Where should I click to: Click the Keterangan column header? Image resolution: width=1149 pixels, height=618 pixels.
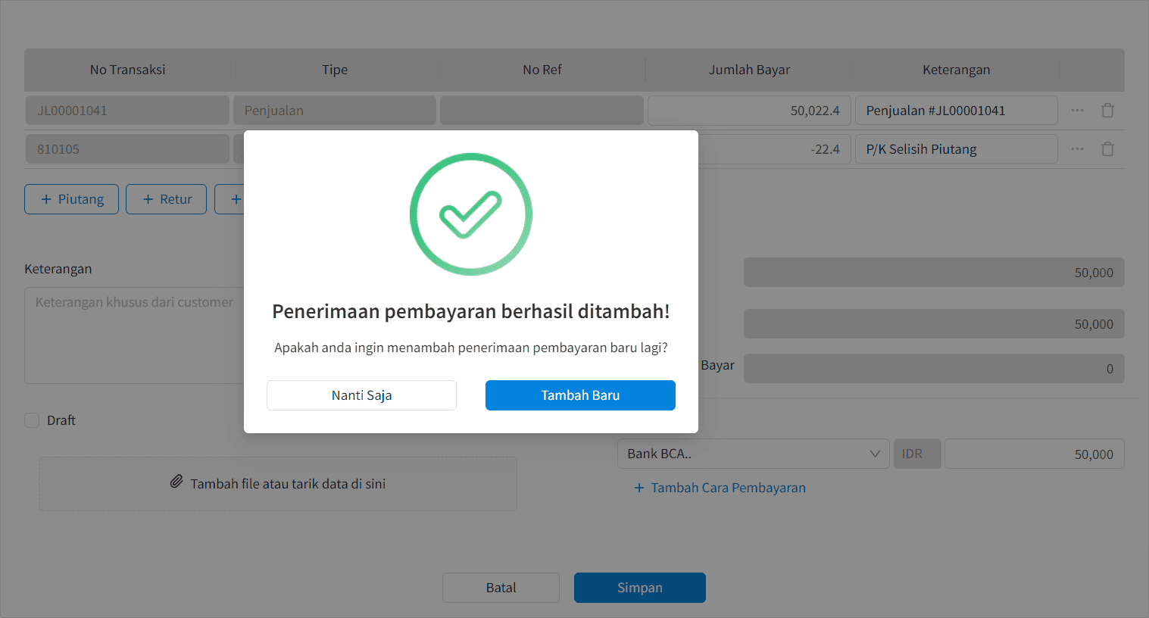pos(956,70)
